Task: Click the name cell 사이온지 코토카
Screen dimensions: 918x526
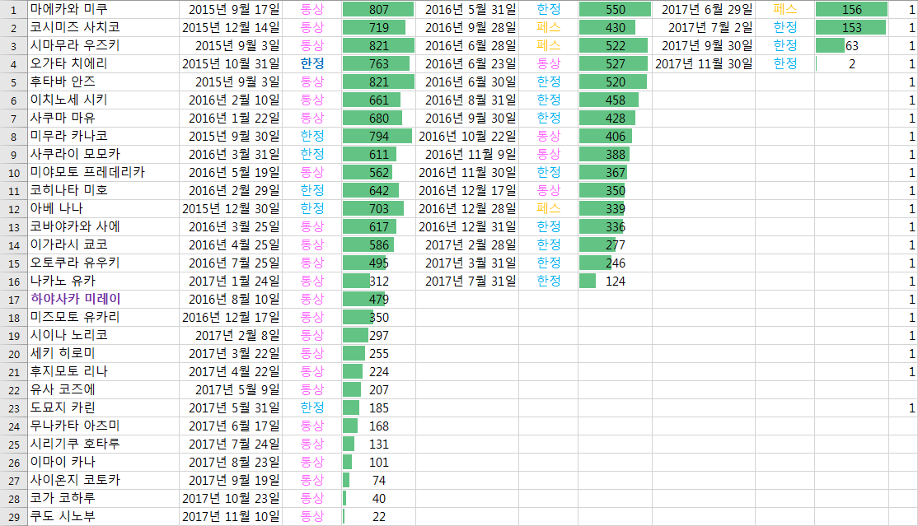Action: point(103,481)
